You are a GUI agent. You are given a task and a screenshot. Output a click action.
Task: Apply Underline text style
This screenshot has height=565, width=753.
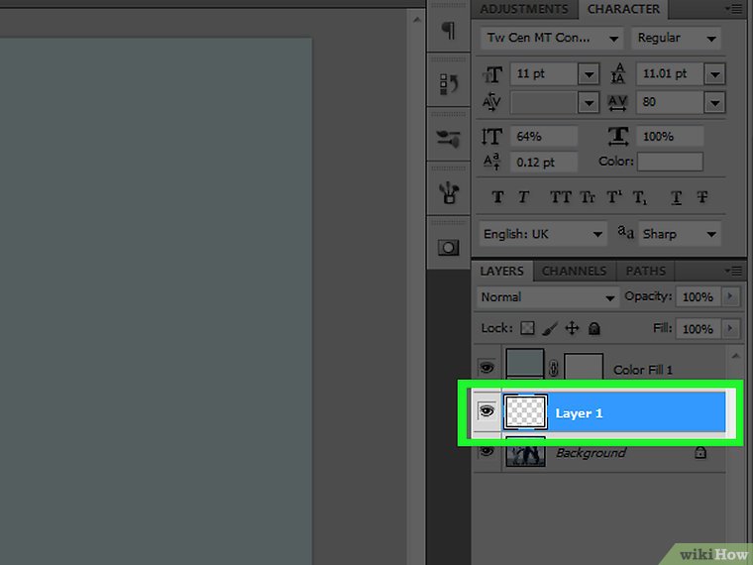pos(677,197)
